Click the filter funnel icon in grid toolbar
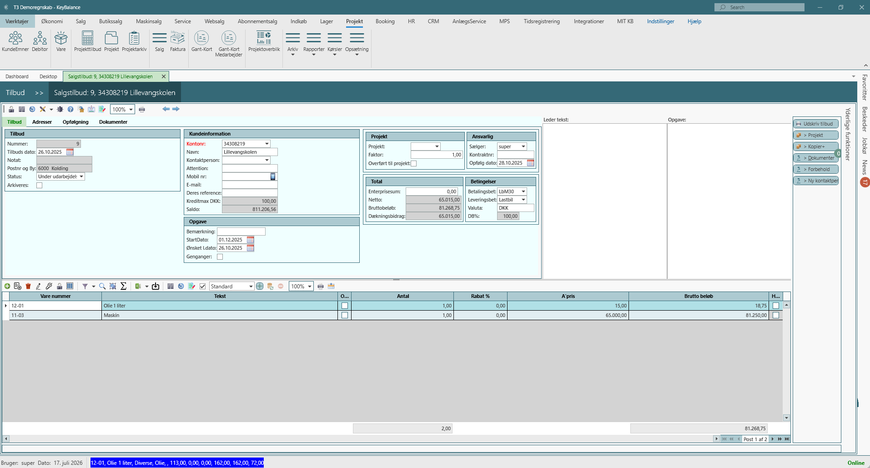The image size is (870, 468). (x=85, y=286)
